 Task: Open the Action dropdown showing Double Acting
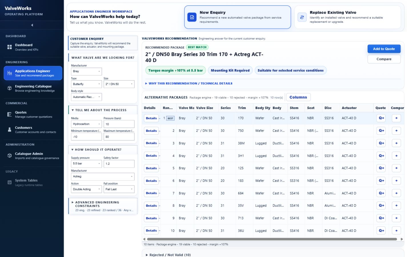pos(86,189)
